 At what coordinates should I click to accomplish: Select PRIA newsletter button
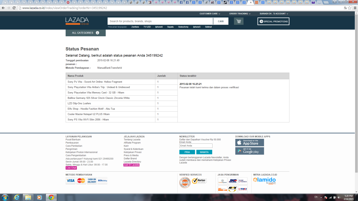click(x=187, y=152)
